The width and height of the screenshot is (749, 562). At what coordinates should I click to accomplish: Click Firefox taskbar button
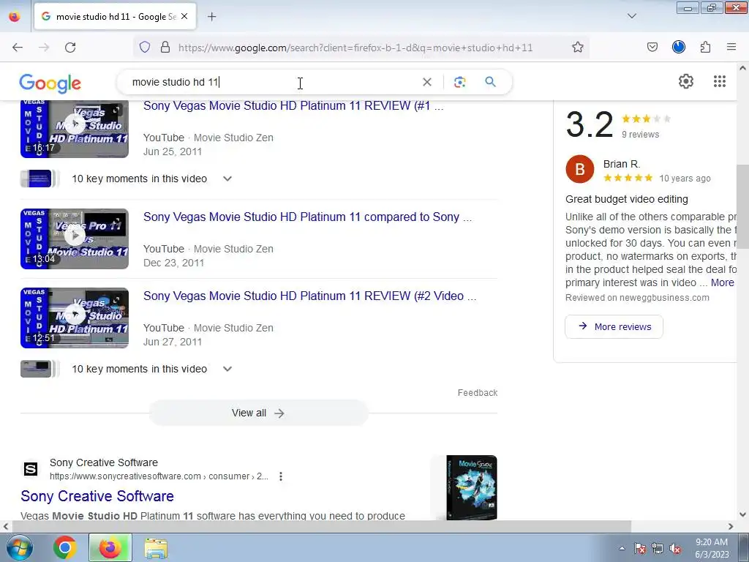tap(110, 547)
